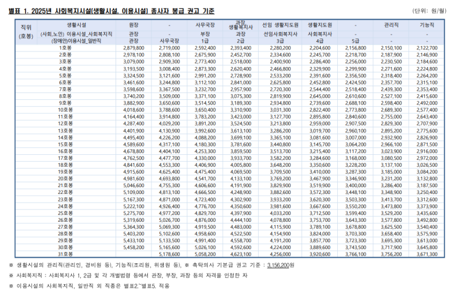Select the 1호봉 기능직 value 2,122,700
The width and height of the screenshot is (455, 291).
click(x=427, y=48)
